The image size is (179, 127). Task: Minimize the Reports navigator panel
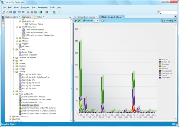(71, 17)
